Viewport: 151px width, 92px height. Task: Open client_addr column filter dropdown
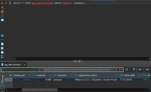tap(139, 75)
